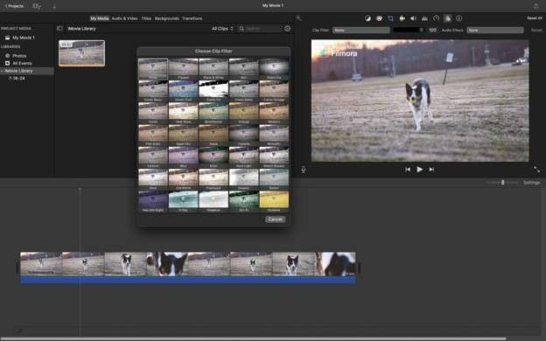Click the share icon in title bar
The width and height of the screenshot is (546, 341).
[535, 5]
